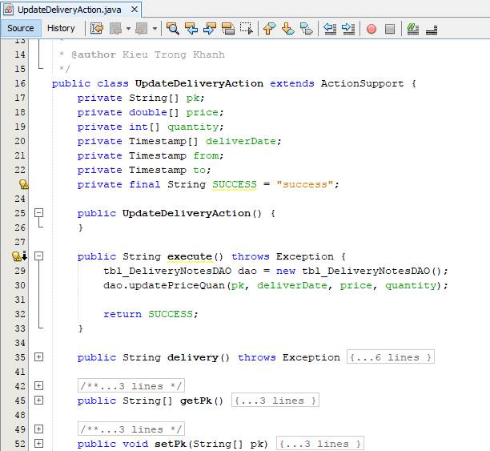Click the deliverDate field on line 20

[241, 141]
